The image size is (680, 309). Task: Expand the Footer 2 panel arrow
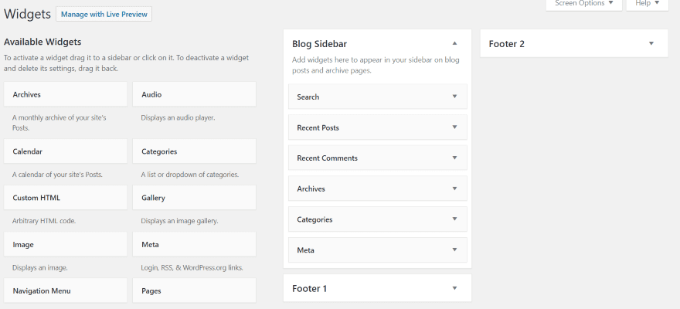point(651,43)
